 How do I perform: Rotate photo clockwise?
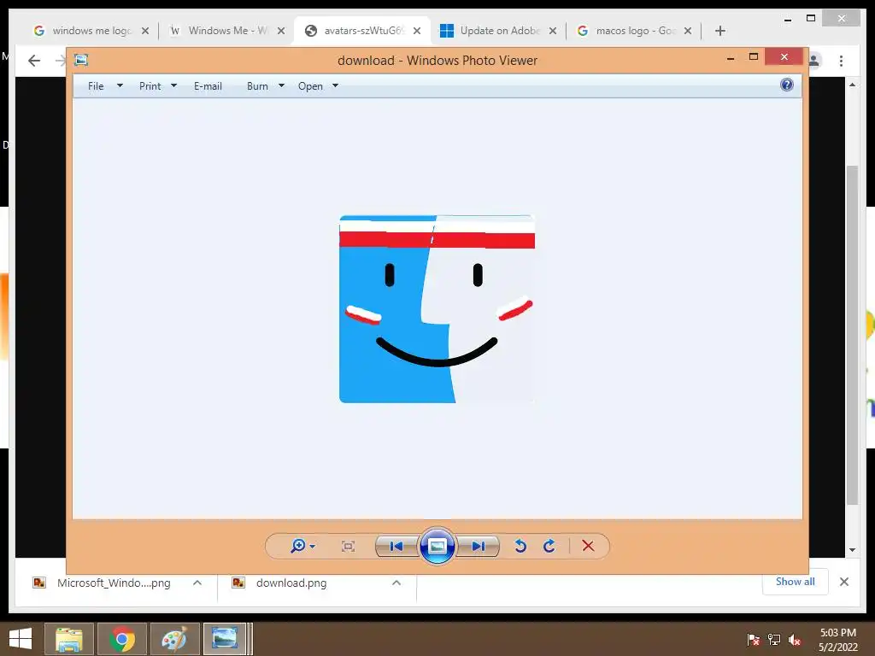(x=549, y=546)
